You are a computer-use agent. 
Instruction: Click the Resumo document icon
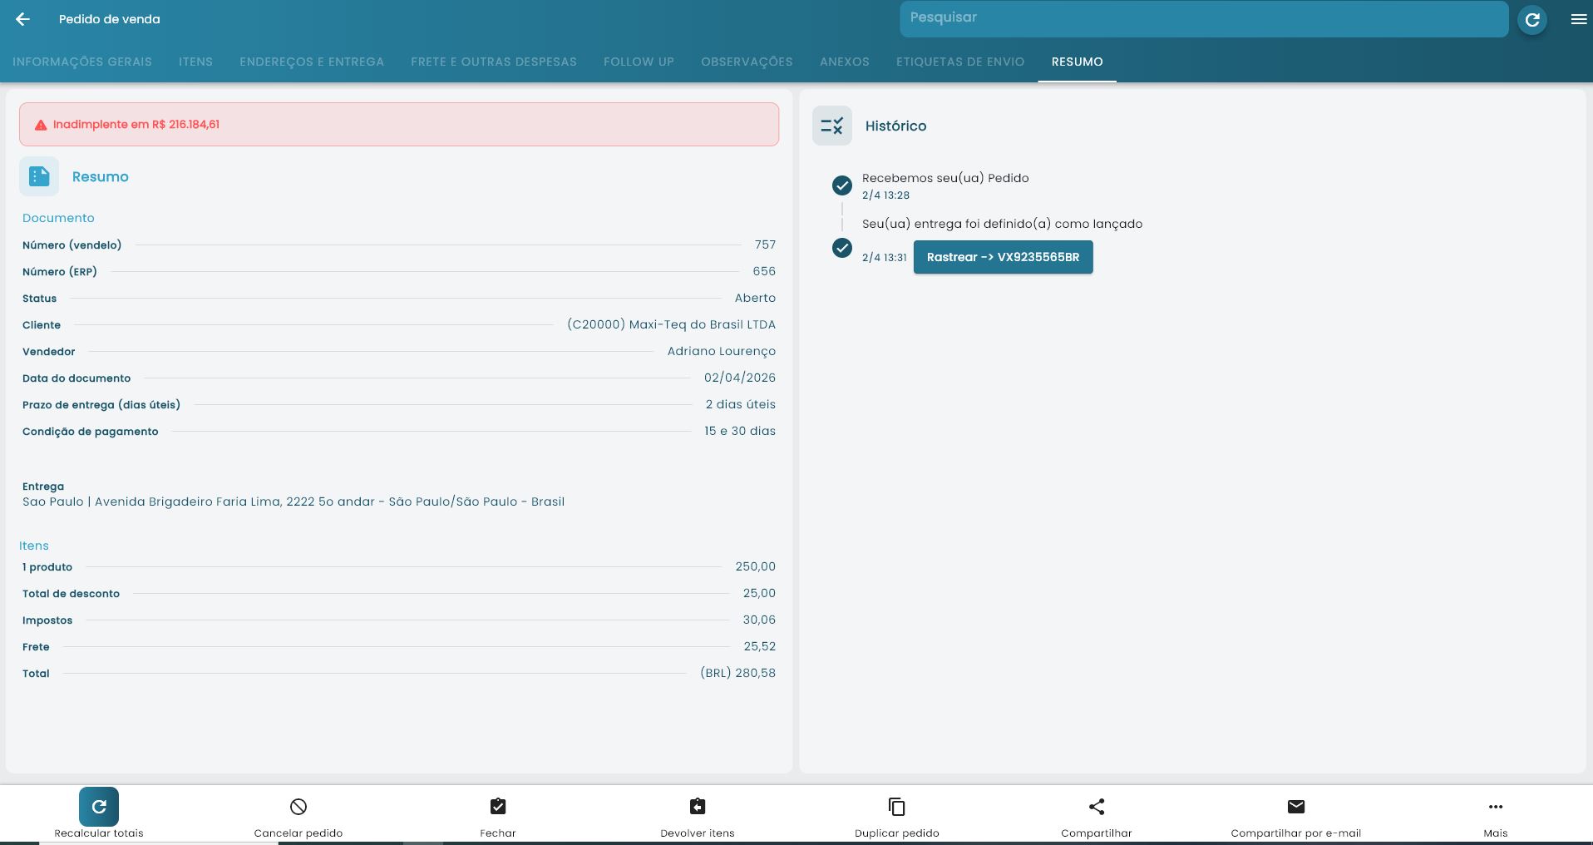point(38,175)
